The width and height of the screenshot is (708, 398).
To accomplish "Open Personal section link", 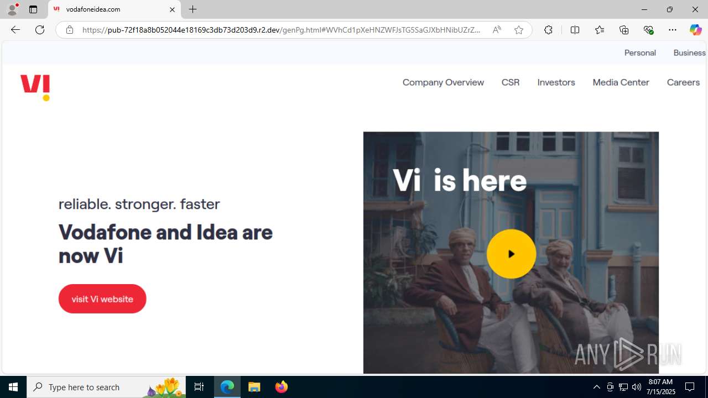I will pyautogui.click(x=640, y=53).
